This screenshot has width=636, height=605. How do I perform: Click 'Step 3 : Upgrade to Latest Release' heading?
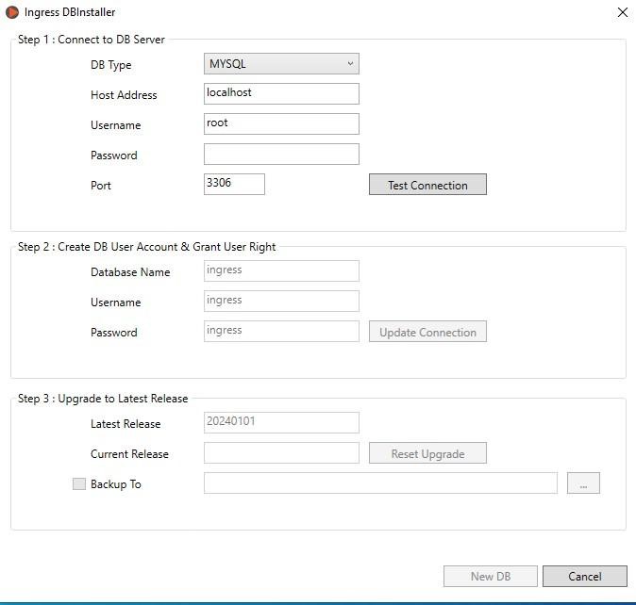[x=103, y=399]
